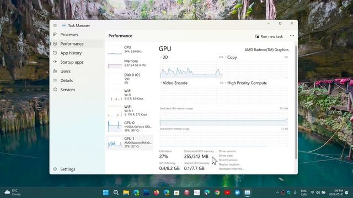The height and width of the screenshot is (198, 353).
Task: Open Services in sidebar
Action: pos(77,90)
